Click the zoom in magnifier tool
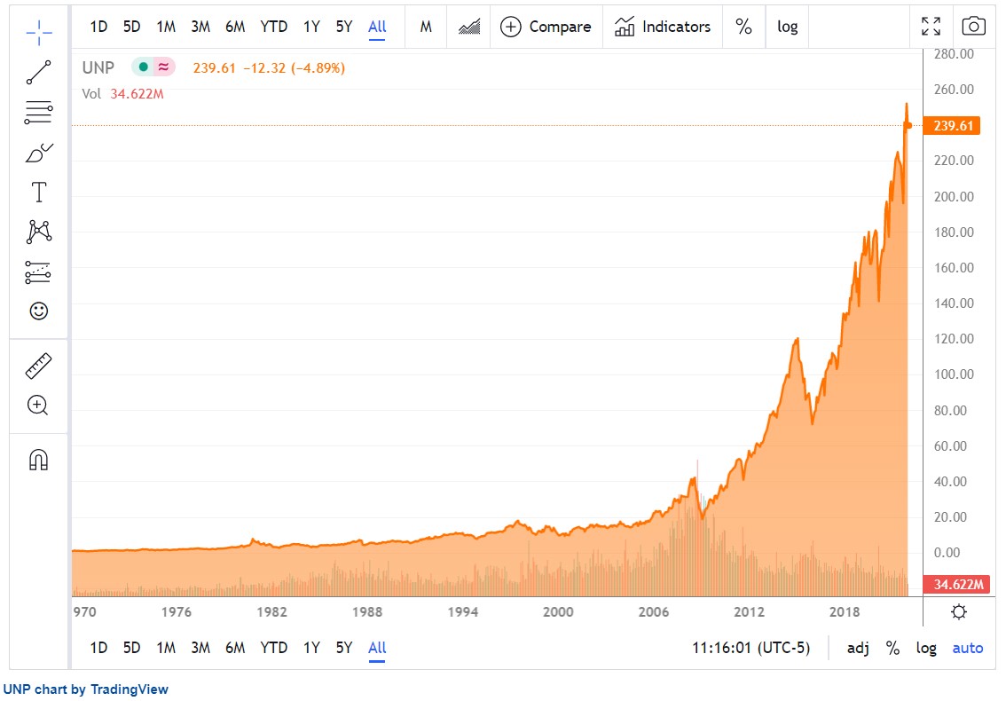The image size is (1006, 701). pos(38,405)
